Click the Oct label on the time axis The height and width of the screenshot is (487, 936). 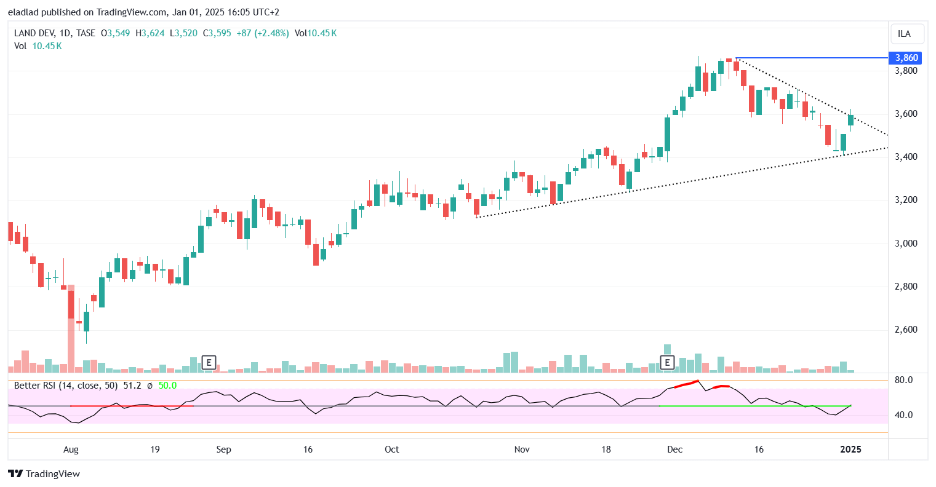coord(391,449)
